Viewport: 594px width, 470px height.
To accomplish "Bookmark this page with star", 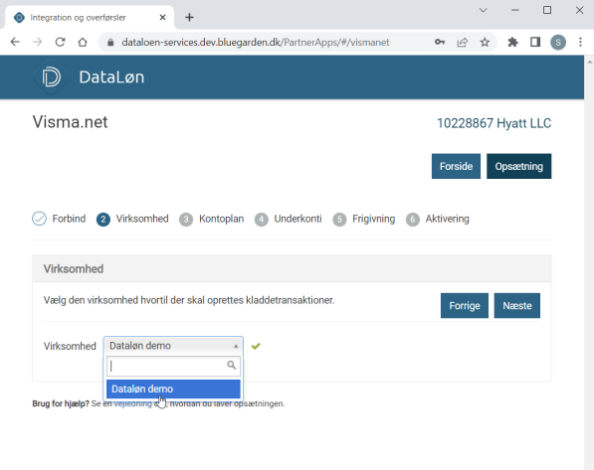I will (x=485, y=42).
